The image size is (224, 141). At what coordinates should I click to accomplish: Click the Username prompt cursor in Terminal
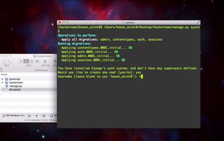pyautogui.click(x=142, y=76)
